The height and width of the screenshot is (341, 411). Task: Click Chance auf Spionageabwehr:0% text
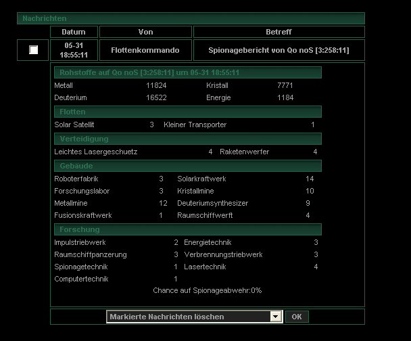click(208, 291)
